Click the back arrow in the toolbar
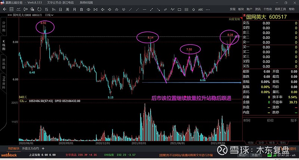The width and height of the screenshot is (299, 160). [4, 9]
